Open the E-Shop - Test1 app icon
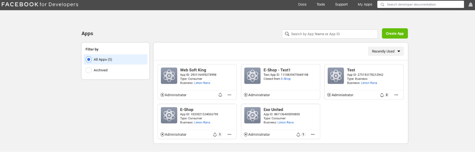 tap(252, 75)
